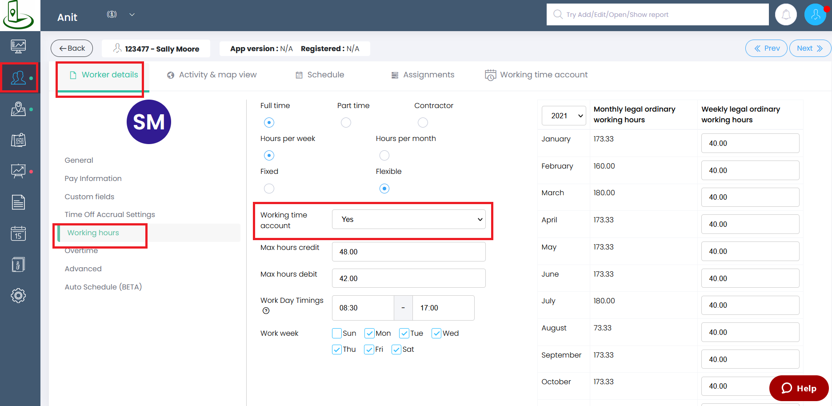Click the Schedule calendar icon
This screenshot has height=406, width=832.
pos(299,75)
